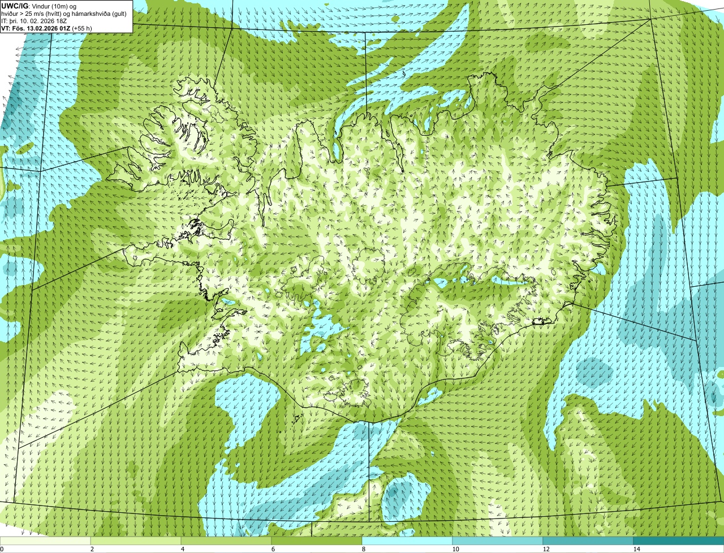This screenshot has height=553, width=724.
Task: Click the 2–4 m/s light green legend swatch
Action: coord(136,541)
